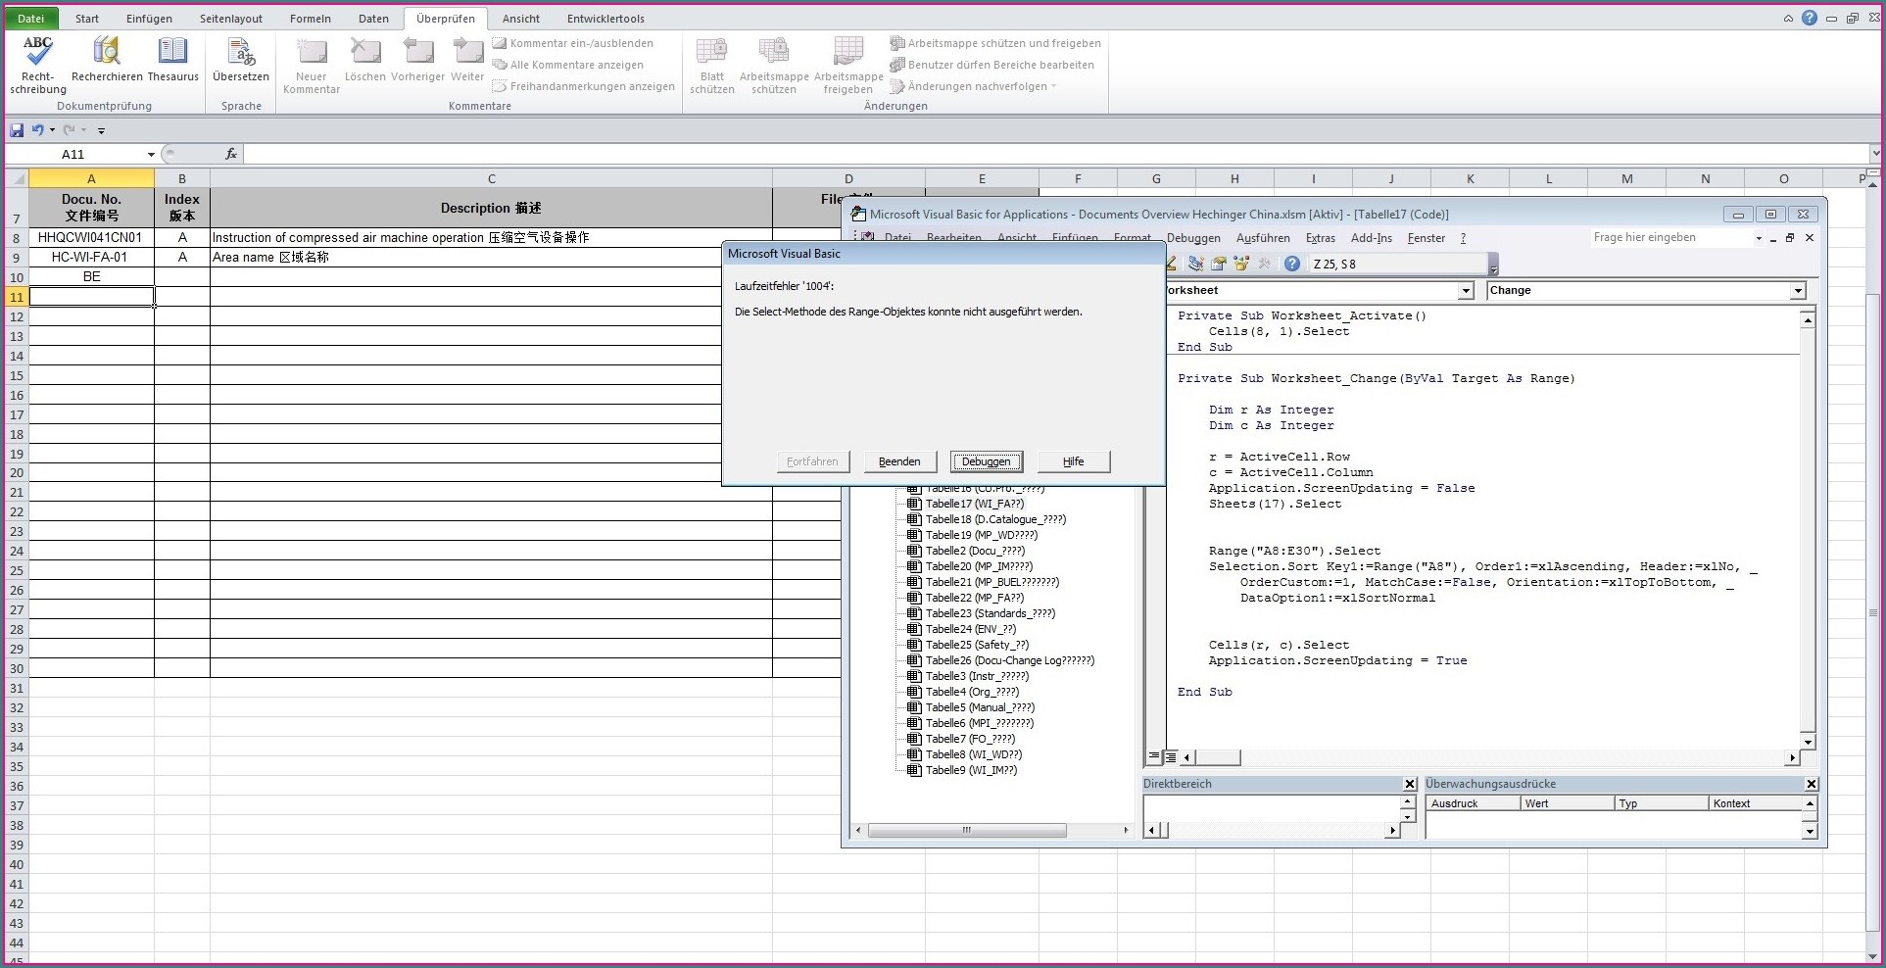
Task: Open the Ausführen menu in VBA editor
Action: (1263, 238)
